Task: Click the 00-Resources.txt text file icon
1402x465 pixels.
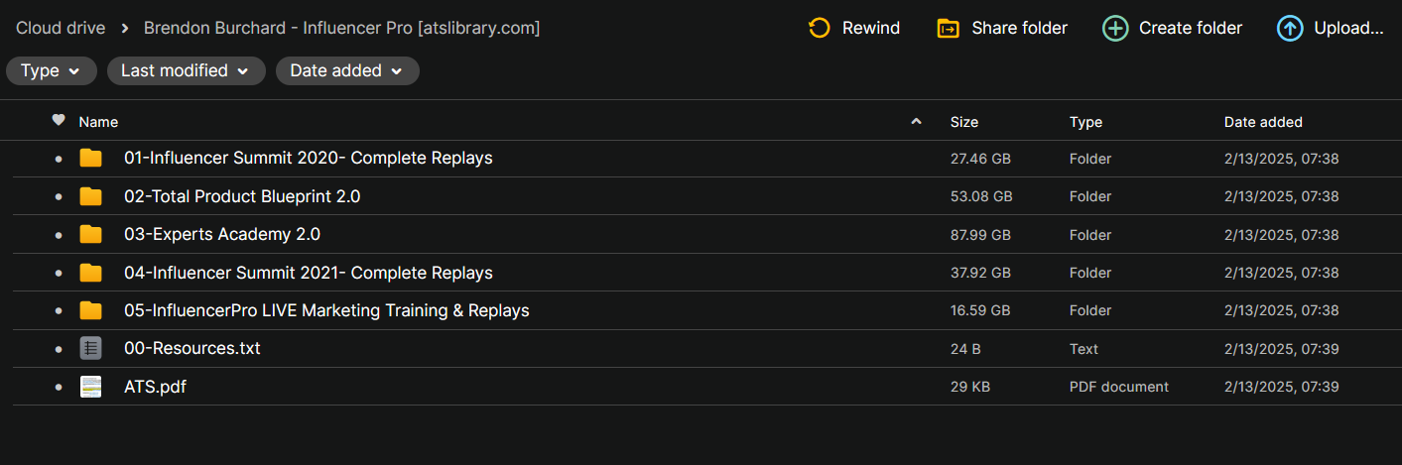Action: pos(91,348)
